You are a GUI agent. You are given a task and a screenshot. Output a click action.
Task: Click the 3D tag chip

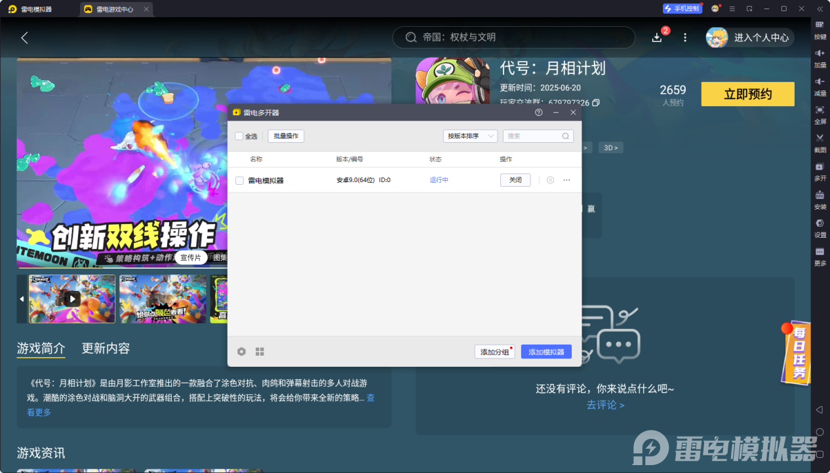[x=610, y=148]
